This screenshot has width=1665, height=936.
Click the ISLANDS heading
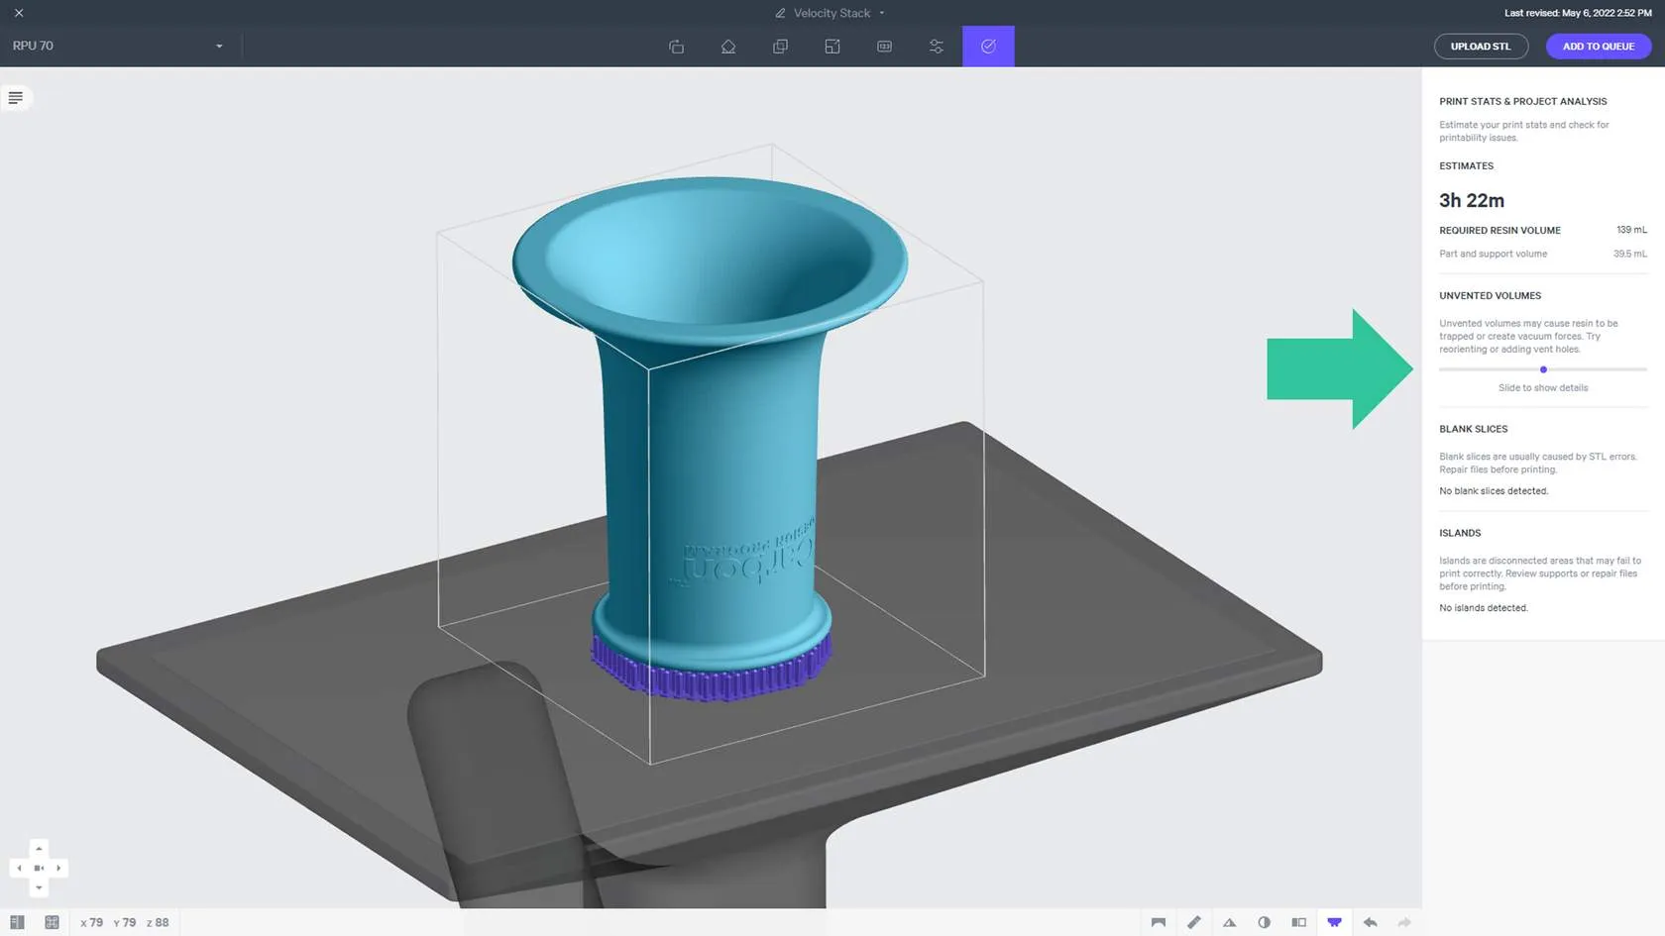[1460, 533]
